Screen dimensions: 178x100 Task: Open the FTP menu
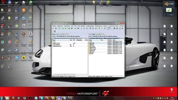click(x=75, y=26)
